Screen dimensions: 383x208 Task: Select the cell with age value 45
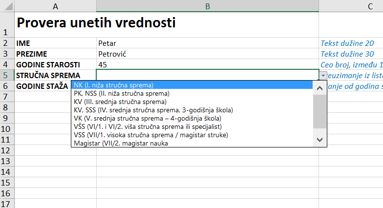click(x=207, y=64)
